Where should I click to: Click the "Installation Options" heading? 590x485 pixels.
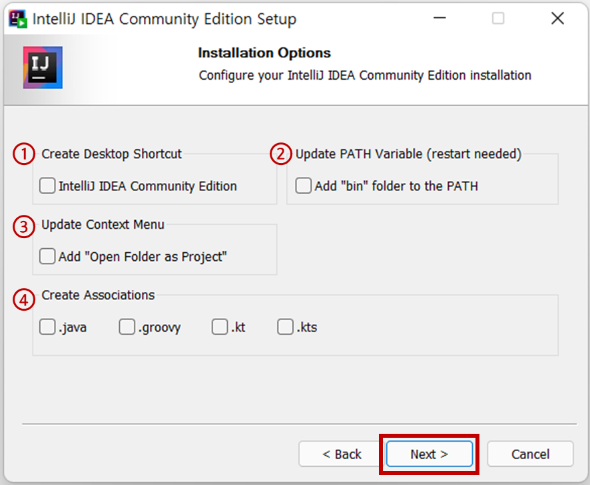point(264,53)
